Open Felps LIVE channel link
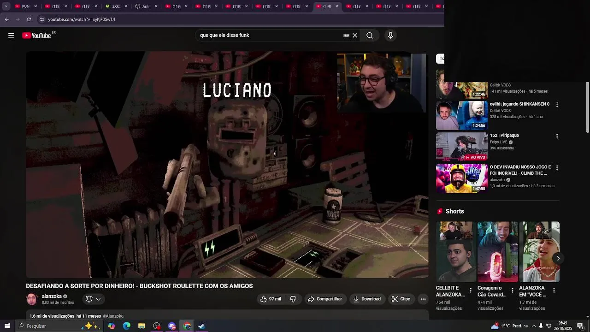 pos(498,142)
